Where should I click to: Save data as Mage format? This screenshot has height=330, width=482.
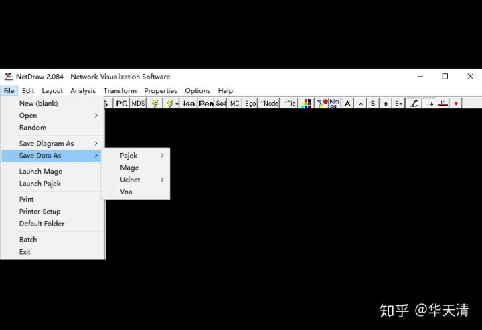point(136,168)
